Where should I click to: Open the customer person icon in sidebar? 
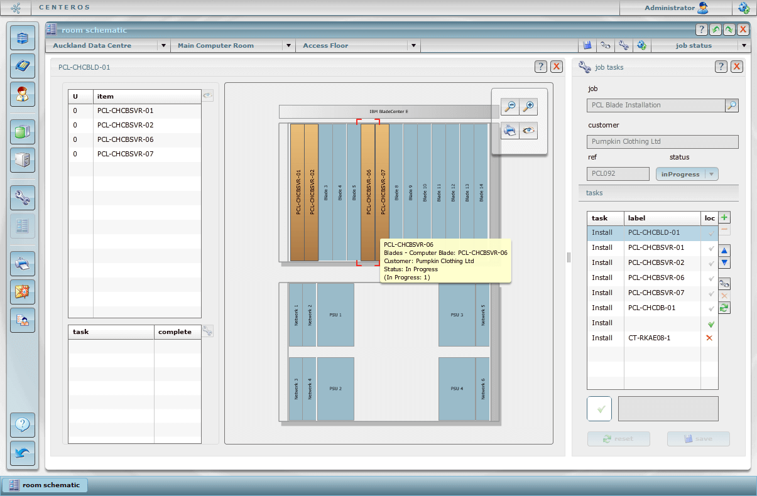pyautogui.click(x=23, y=94)
